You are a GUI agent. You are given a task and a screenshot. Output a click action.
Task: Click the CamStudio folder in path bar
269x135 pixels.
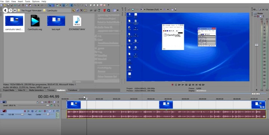(x=52, y=10)
